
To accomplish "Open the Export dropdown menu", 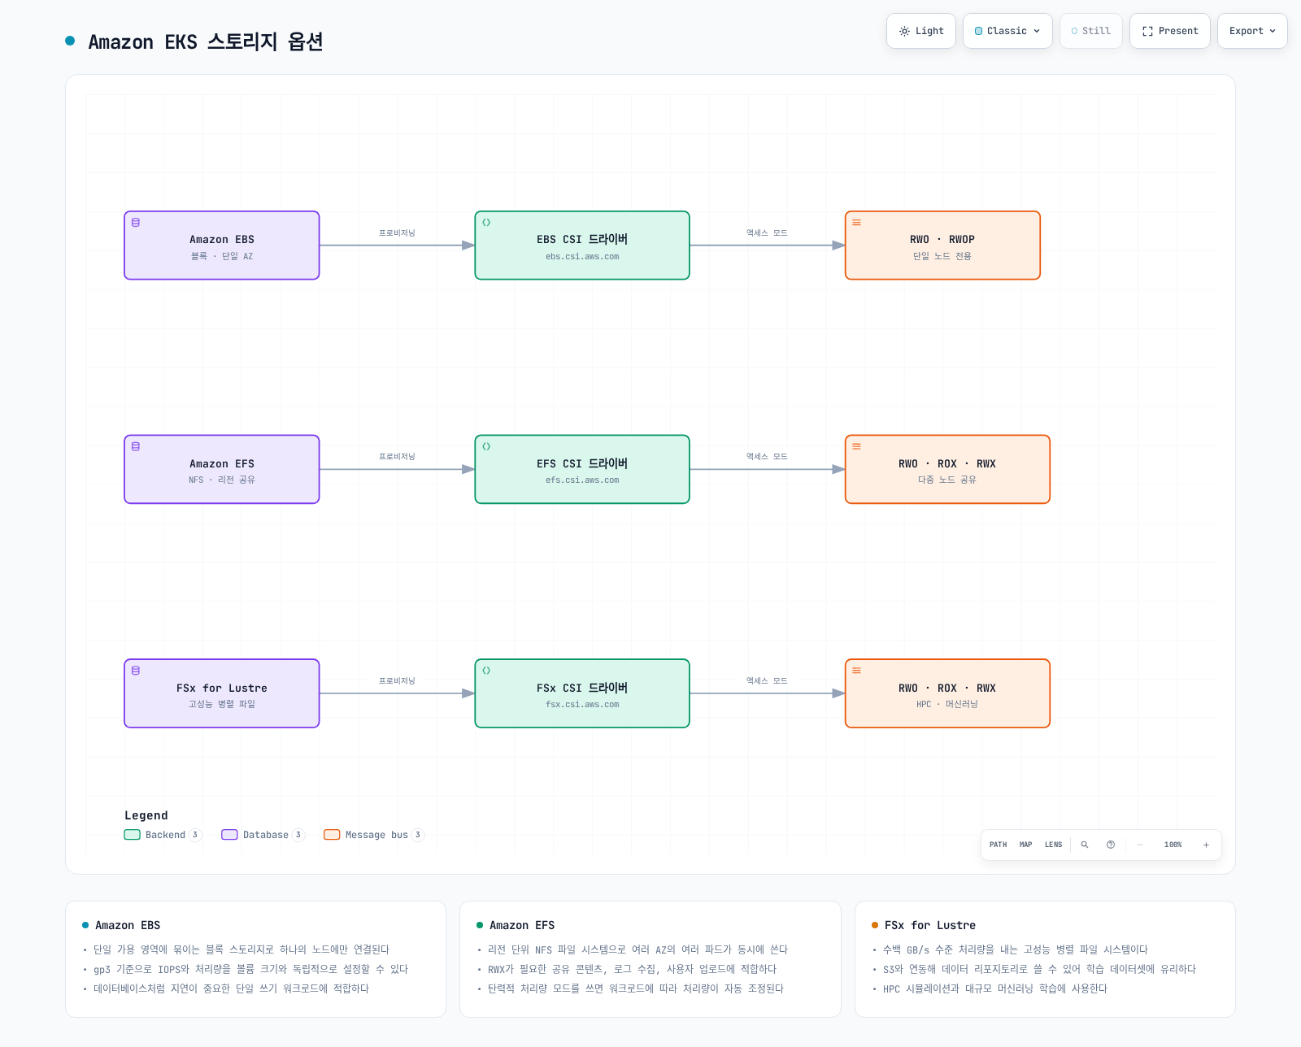I will 1252,31.
